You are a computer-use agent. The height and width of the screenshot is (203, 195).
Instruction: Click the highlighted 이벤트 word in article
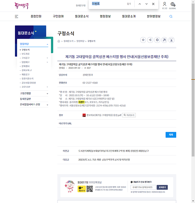tap(81, 102)
